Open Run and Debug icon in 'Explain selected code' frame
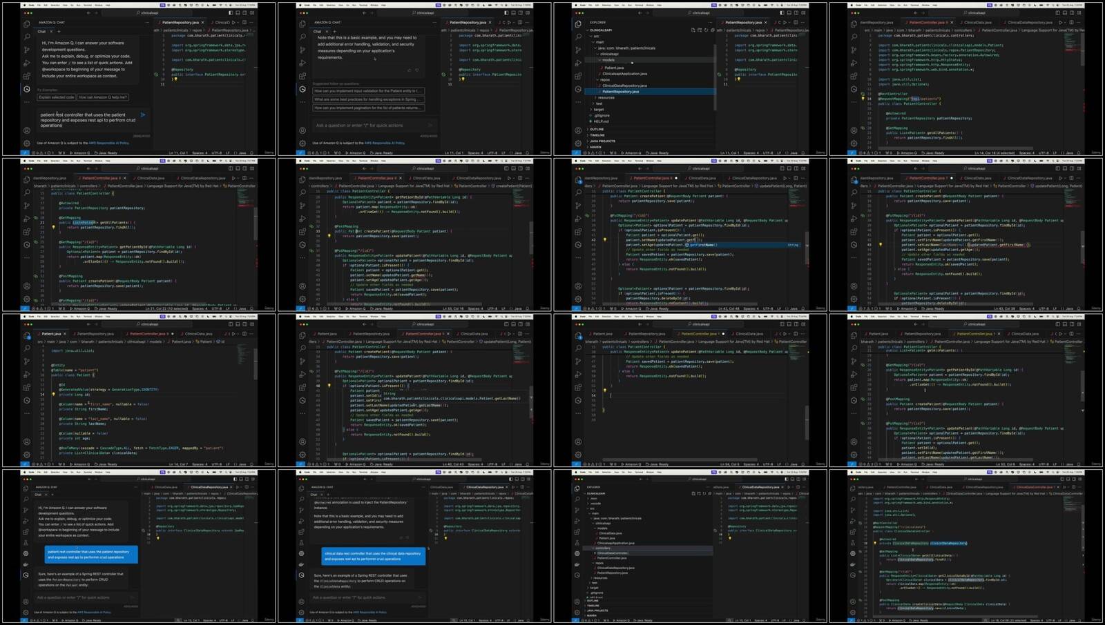 pos(27,63)
